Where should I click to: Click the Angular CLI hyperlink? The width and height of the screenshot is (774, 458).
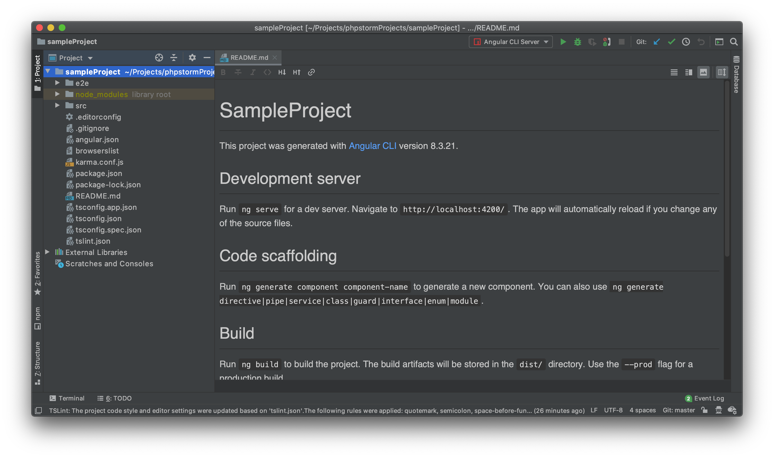pos(372,146)
